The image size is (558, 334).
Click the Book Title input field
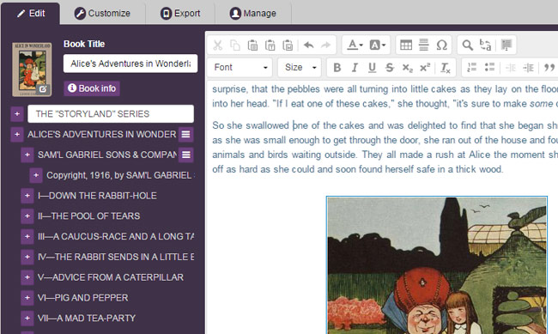130,64
